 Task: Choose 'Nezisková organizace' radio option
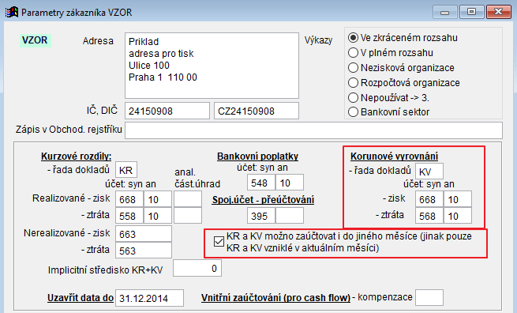pos(401,68)
